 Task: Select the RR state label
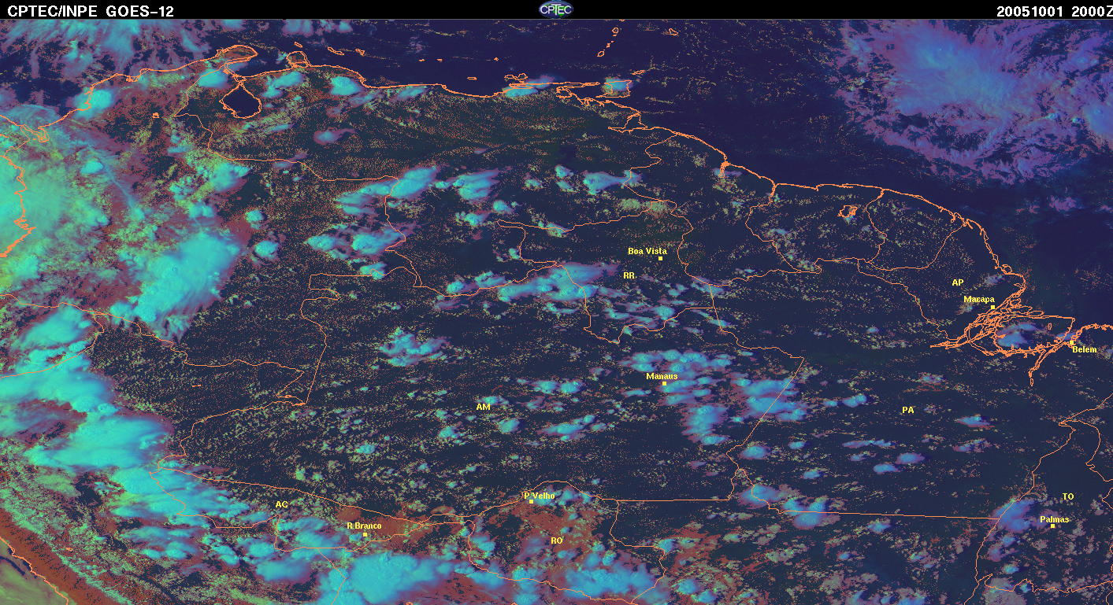(629, 276)
